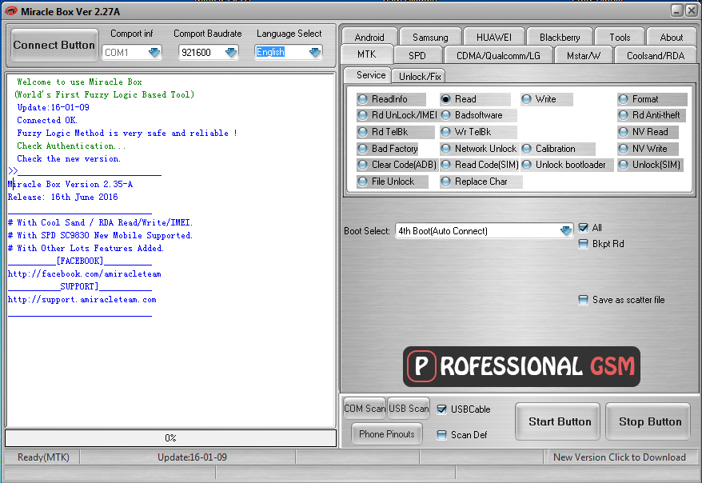The image size is (702, 483).
Task: Click the Ready(MTK) status bar entry
Action: [43, 457]
